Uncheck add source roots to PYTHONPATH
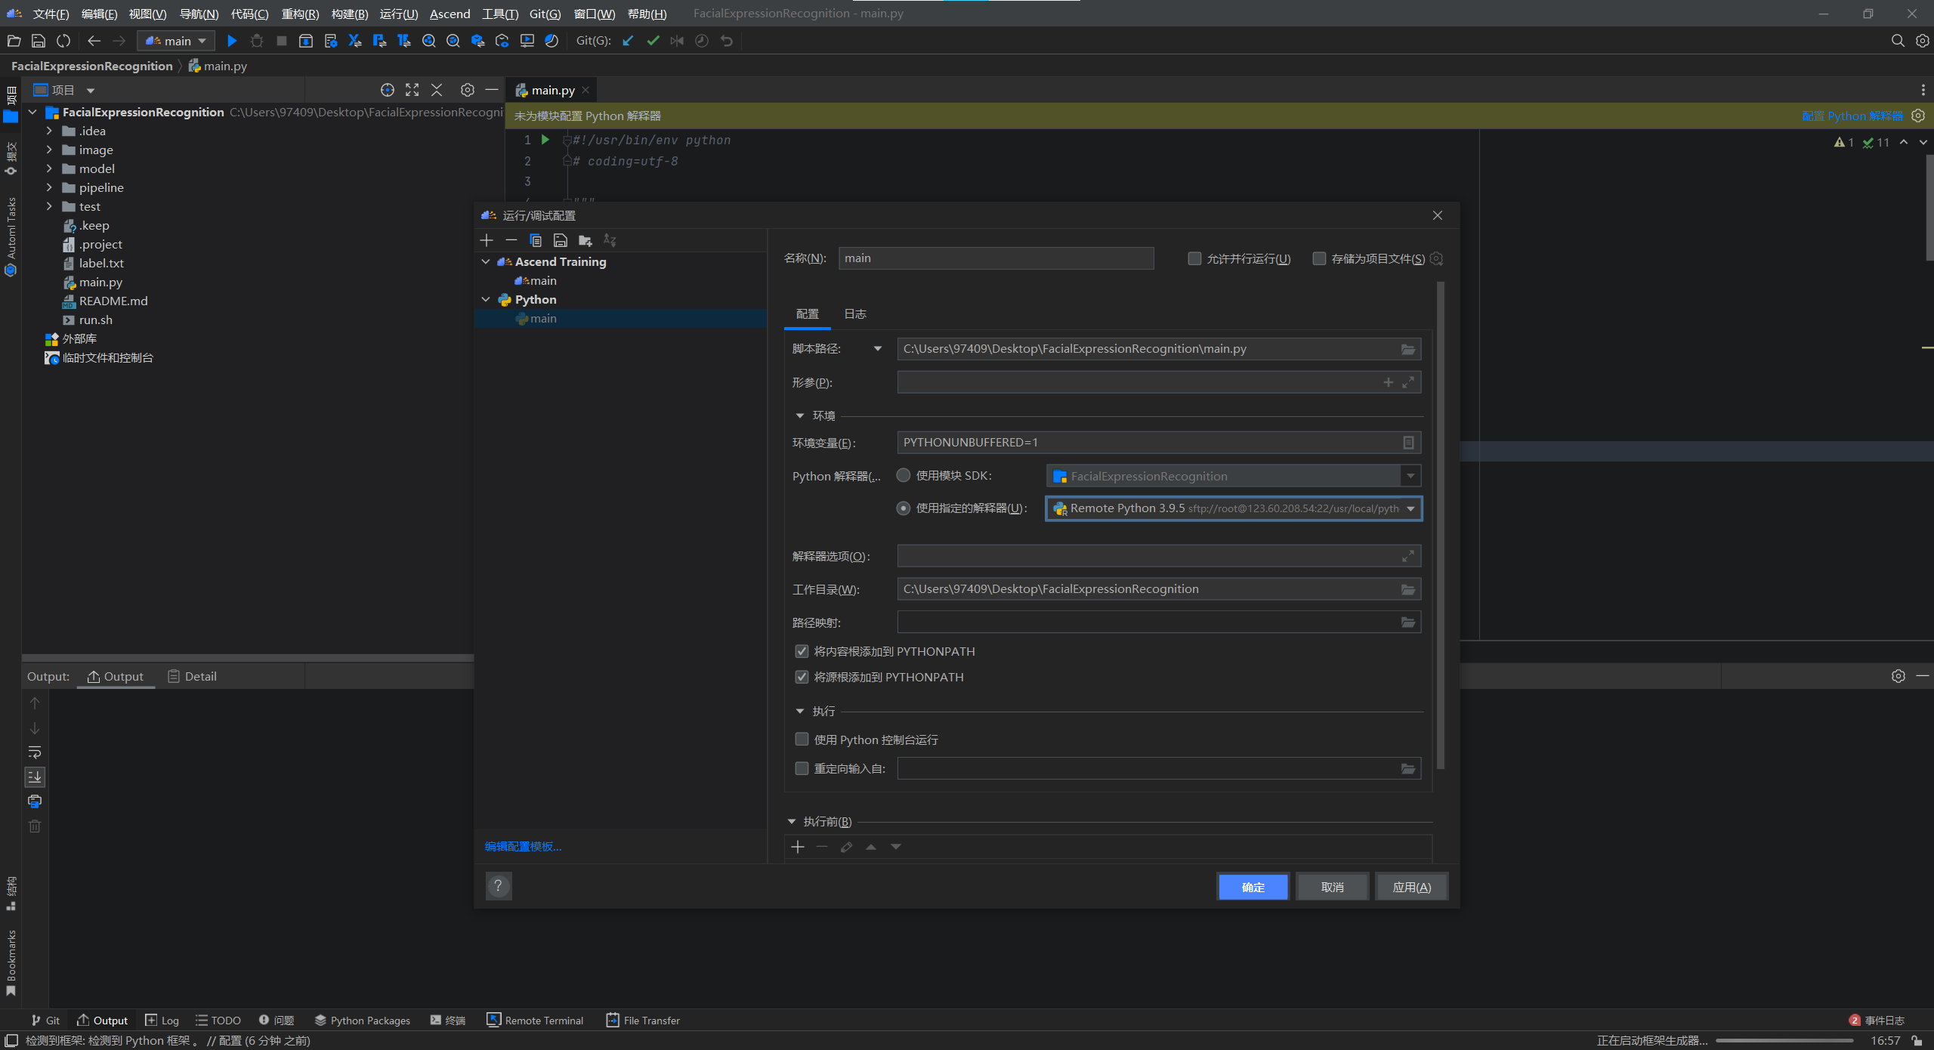 802,677
